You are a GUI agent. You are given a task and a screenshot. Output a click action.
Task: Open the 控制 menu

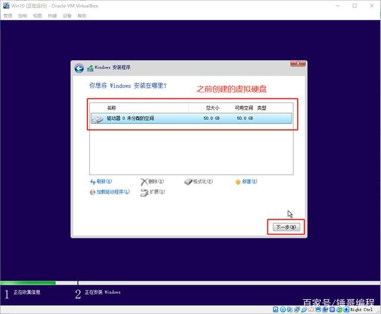click(23, 16)
